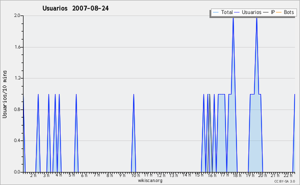Click the y-axis value 1.2
Image resolution: width=300 pixels, height=185 pixels.
17,78
